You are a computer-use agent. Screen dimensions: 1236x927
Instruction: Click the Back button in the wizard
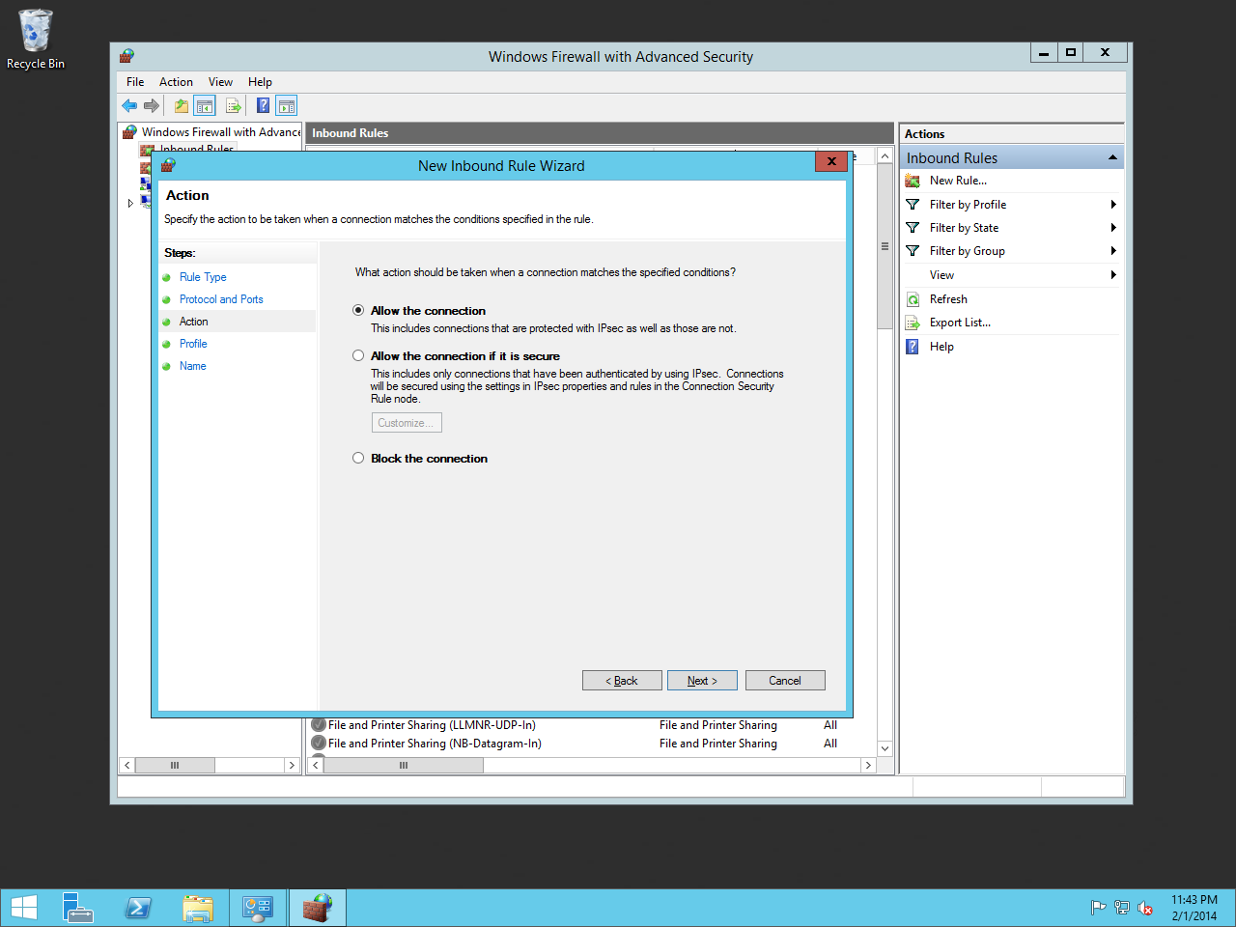[x=622, y=681]
